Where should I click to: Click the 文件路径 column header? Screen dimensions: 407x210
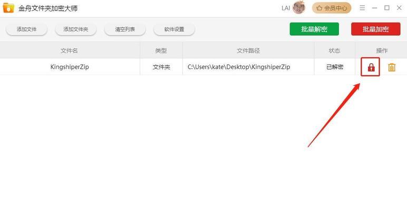248,50
